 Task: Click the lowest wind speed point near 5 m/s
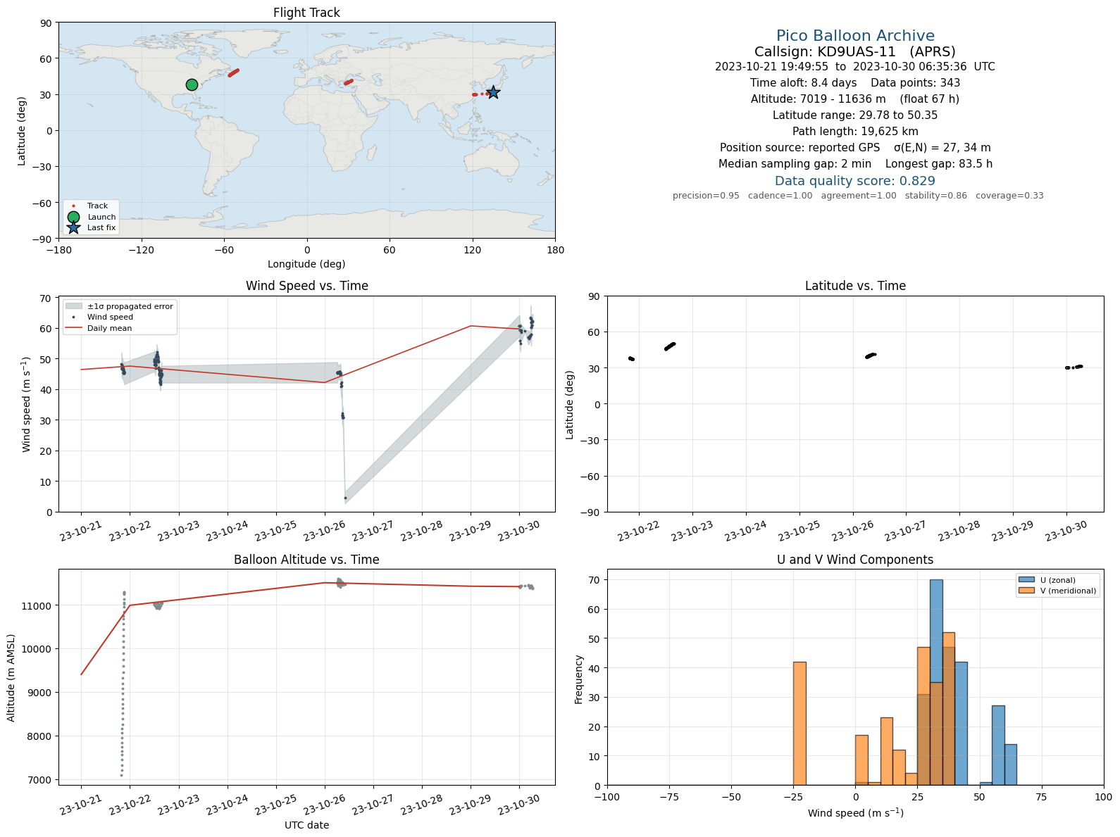[x=345, y=498]
